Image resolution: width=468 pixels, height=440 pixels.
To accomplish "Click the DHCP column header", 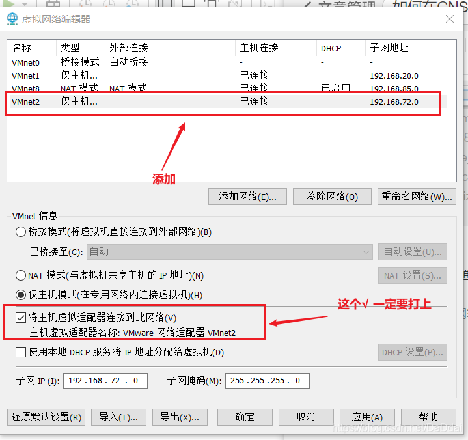I will [x=341, y=48].
